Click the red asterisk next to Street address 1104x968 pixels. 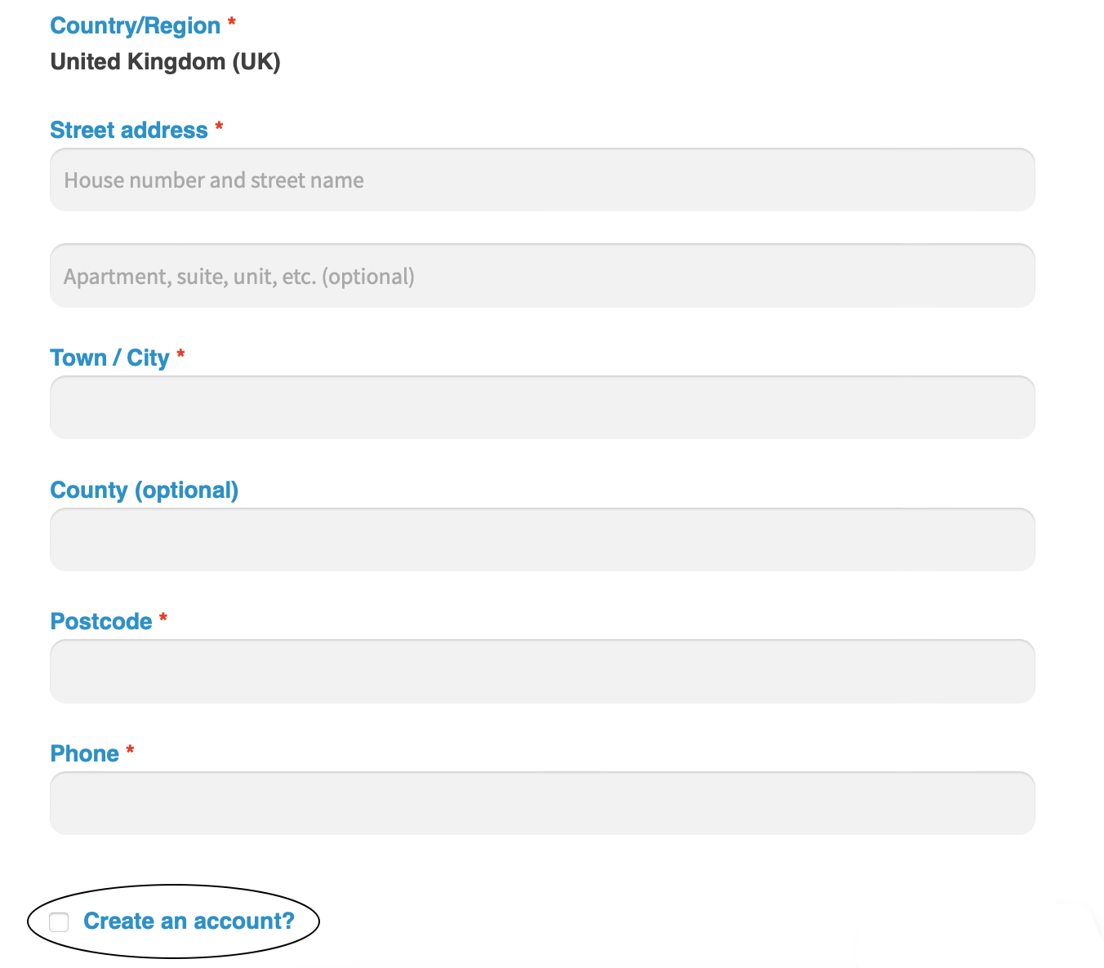coord(219,127)
